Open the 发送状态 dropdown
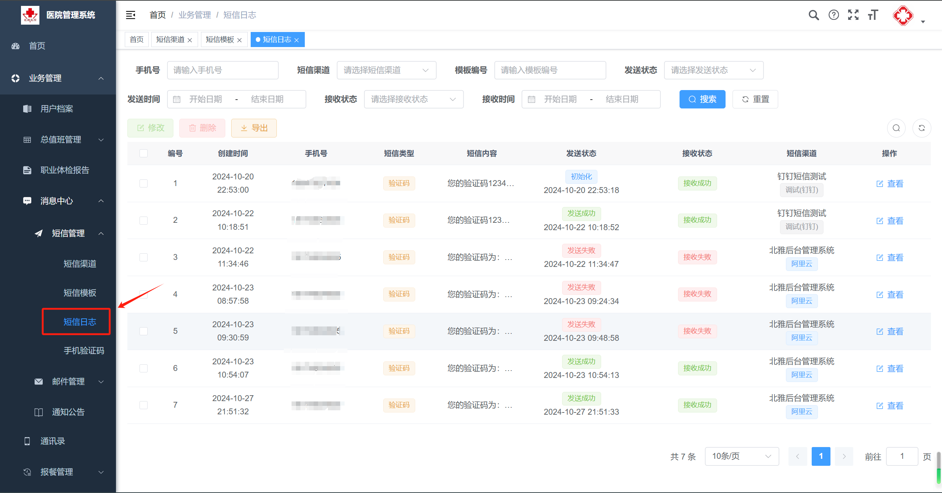The height and width of the screenshot is (493, 942). (713, 70)
